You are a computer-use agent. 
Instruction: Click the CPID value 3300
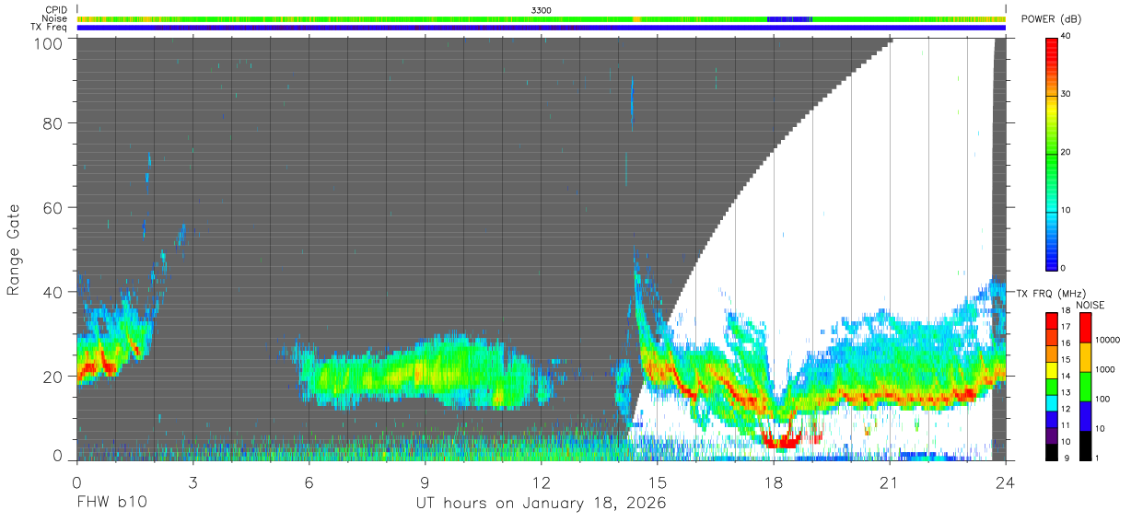tap(542, 10)
